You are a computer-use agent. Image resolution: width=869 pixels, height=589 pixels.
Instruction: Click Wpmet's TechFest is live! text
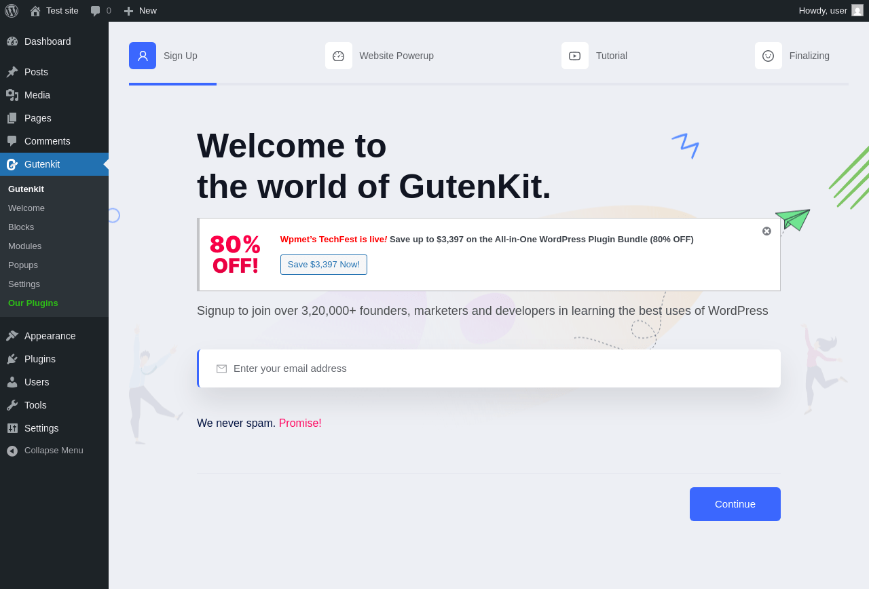(333, 240)
